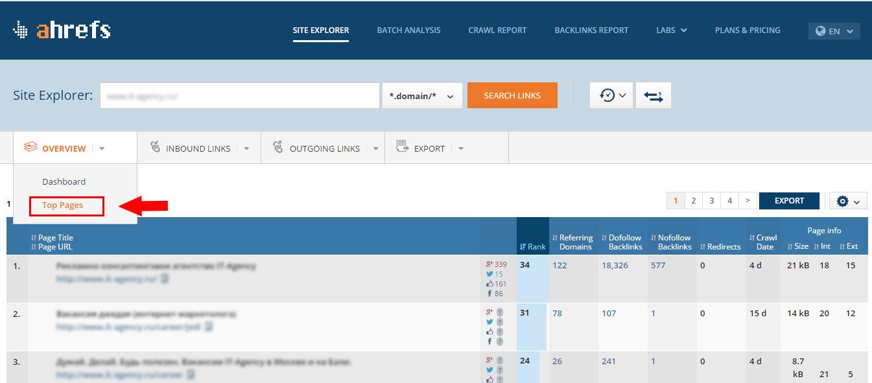Image resolution: width=872 pixels, height=383 pixels.
Task: Click the SEARCH LINKS button
Action: [512, 95]
